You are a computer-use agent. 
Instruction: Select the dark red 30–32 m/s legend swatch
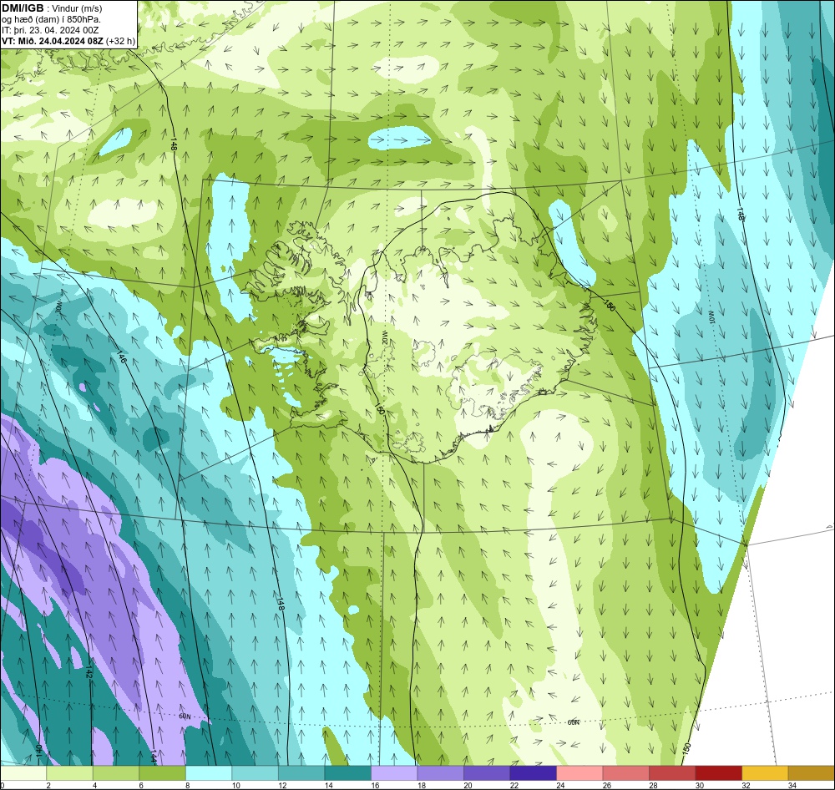coord(718,773)
